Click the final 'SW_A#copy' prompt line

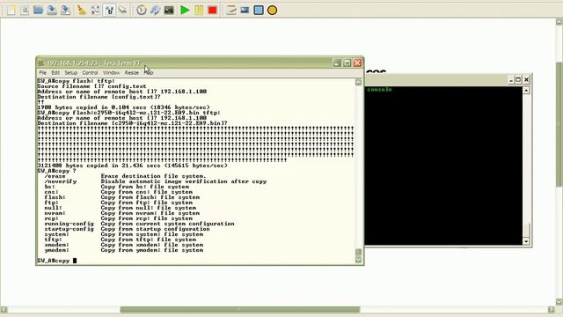coord(57,261)
